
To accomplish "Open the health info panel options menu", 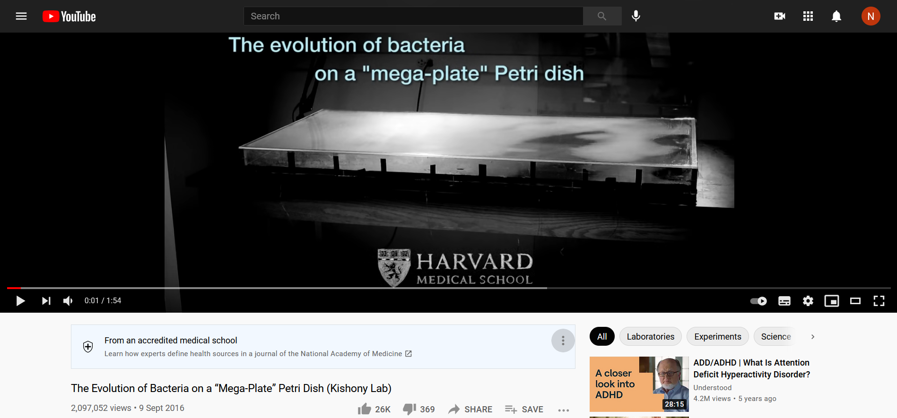I will point(563,341).
